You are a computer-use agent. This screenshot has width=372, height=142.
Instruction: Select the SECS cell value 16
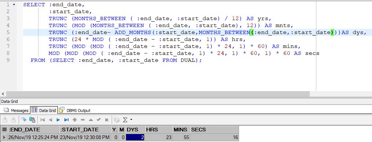(215, 137)
